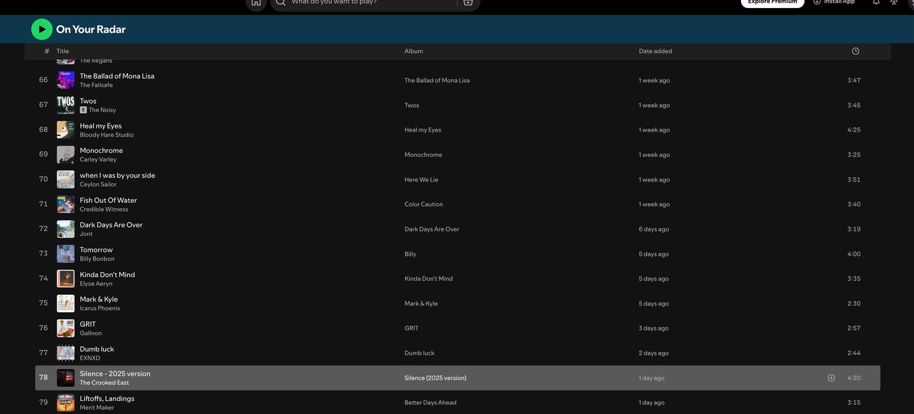Sort by duration clock icon
The height and width of the screenshot is (414, 914).
tap(855, 51)
